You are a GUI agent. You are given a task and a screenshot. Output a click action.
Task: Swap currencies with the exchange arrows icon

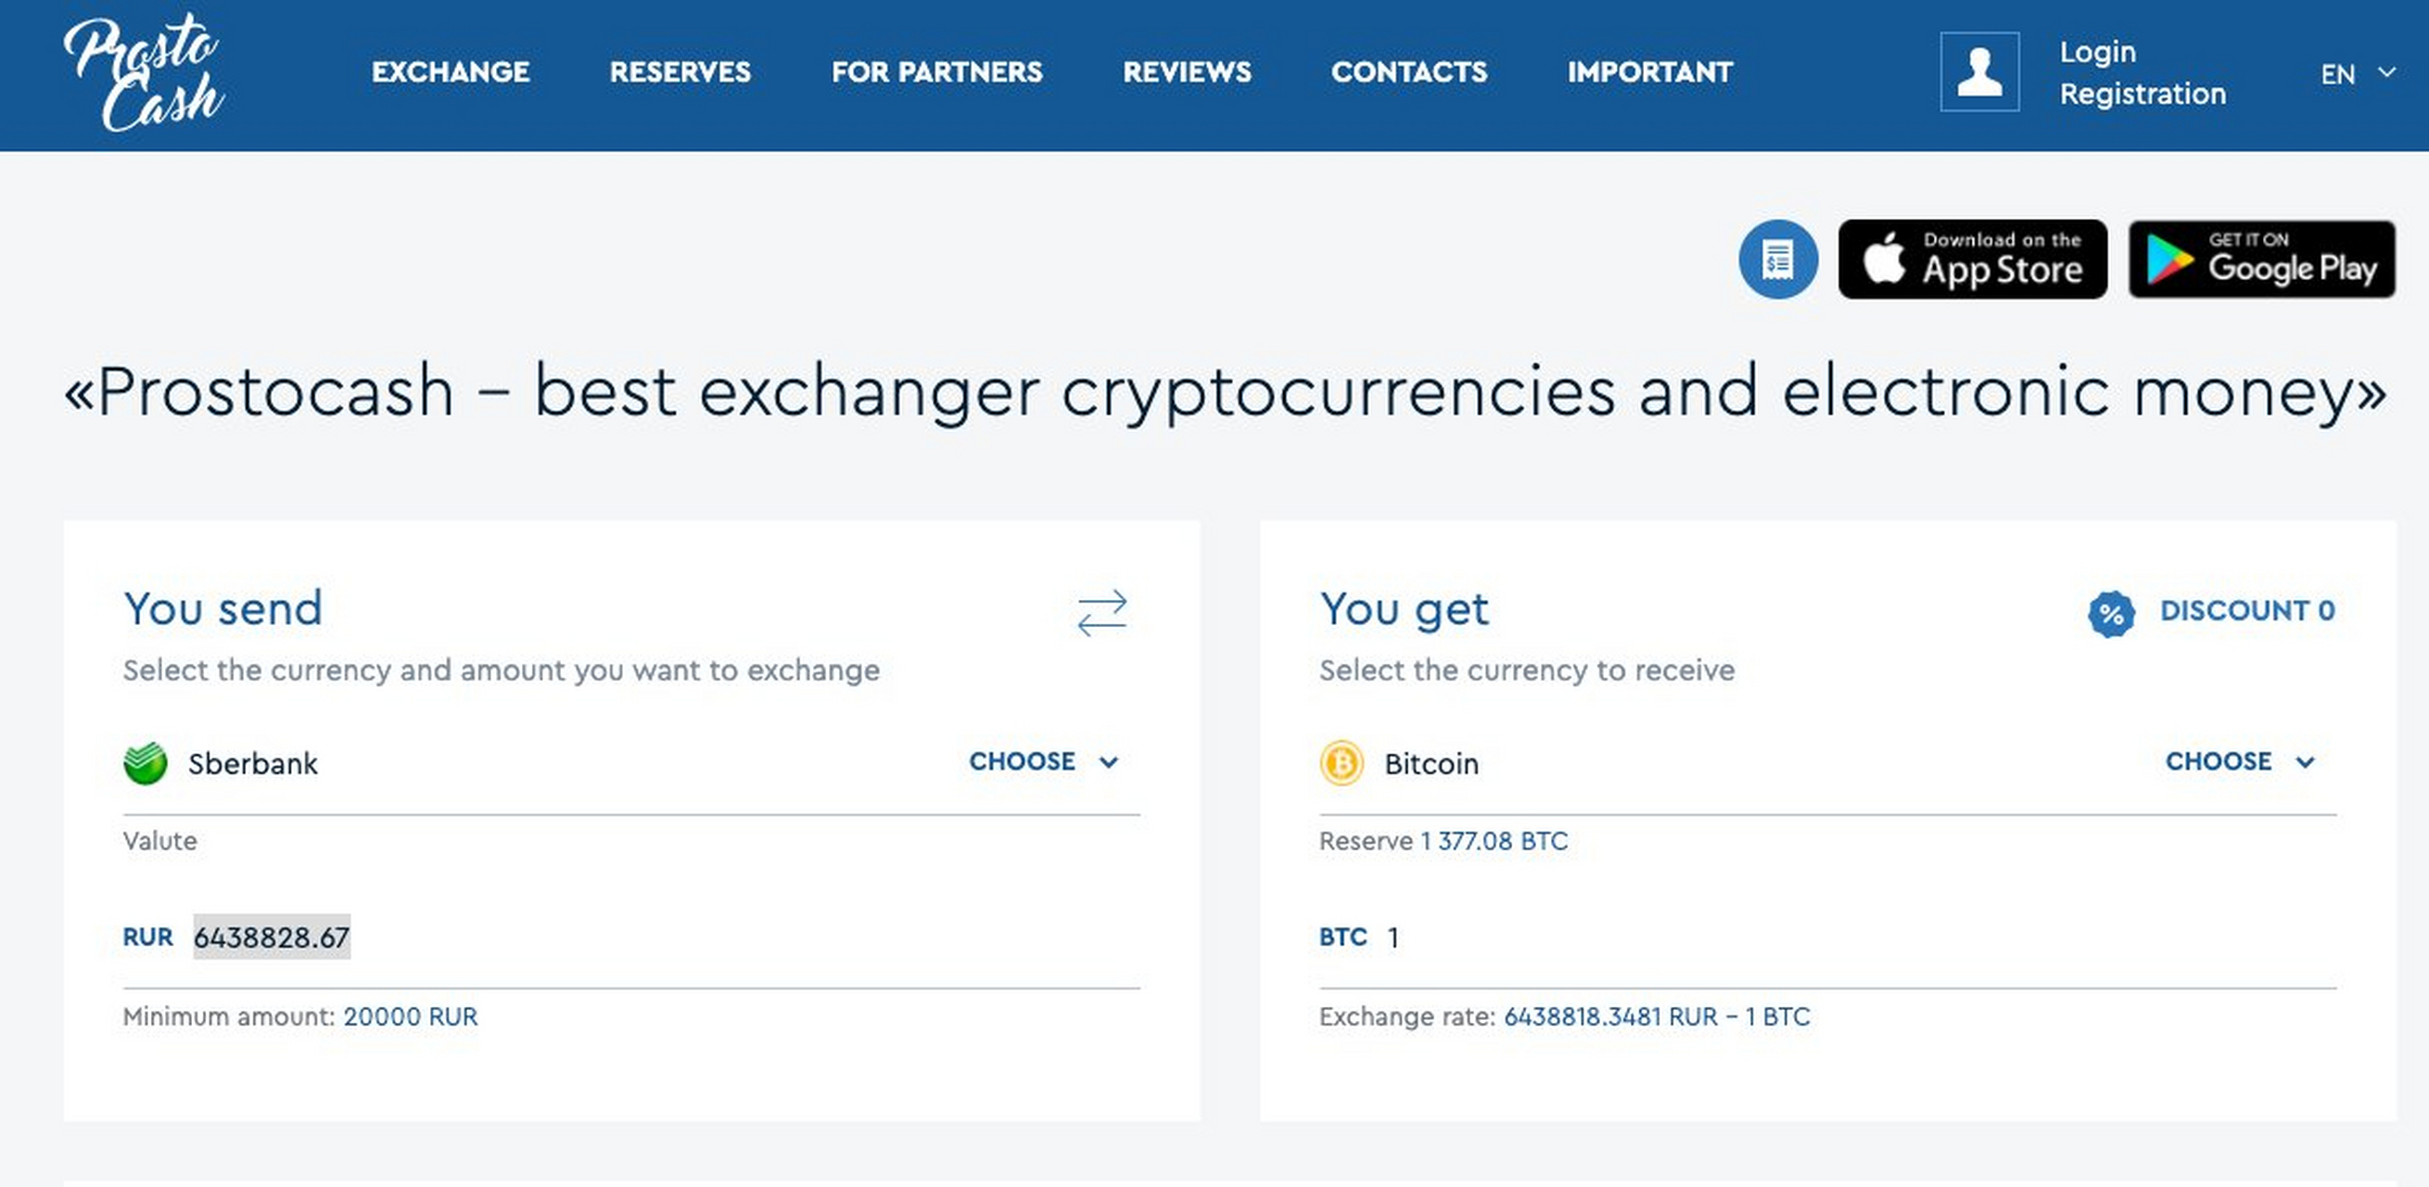pyautogui.click(x=1101, y=613)
